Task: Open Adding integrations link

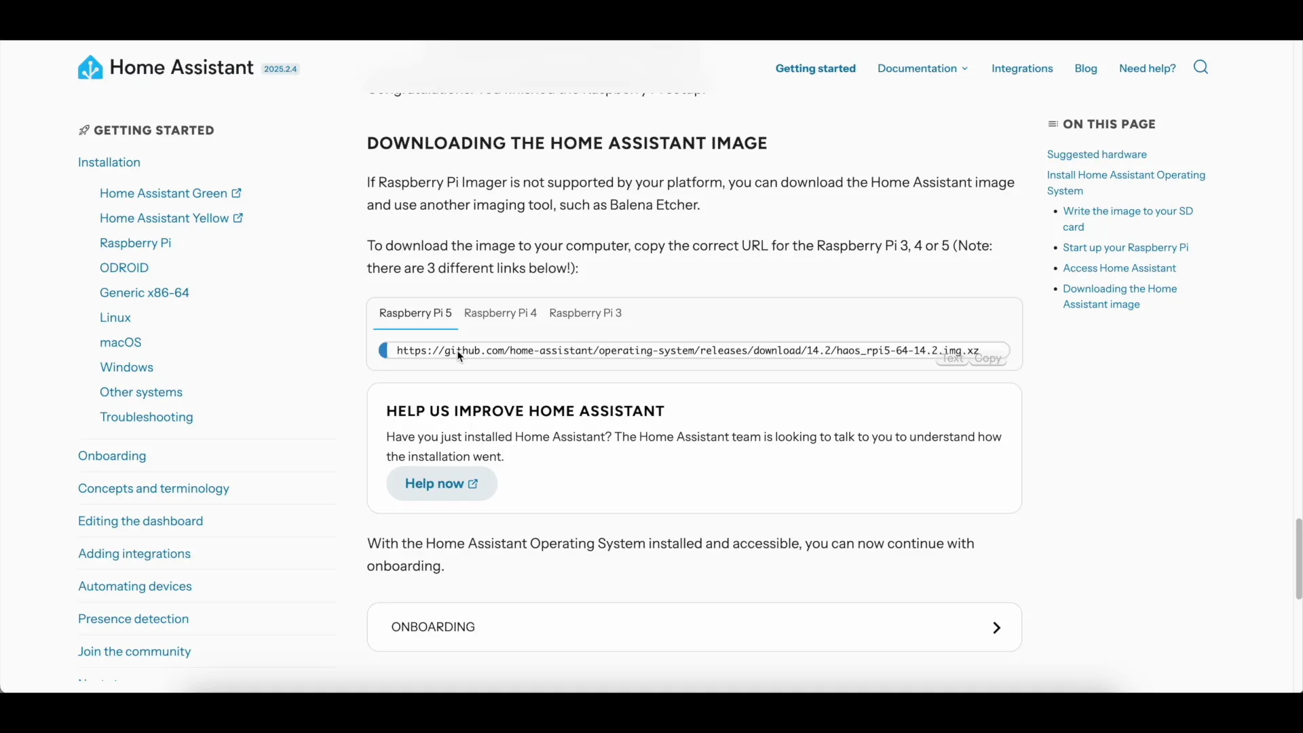Action: 134,554
